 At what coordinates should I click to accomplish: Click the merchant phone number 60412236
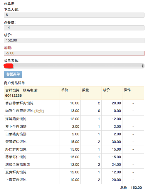click(14, 96)
